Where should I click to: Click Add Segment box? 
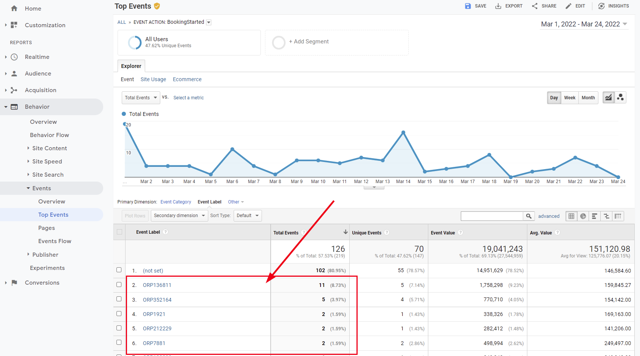point(337,43)
